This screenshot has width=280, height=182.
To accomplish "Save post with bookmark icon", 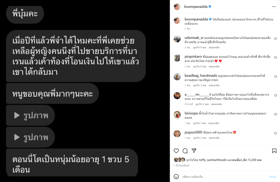I will click(x=274, y=151).
